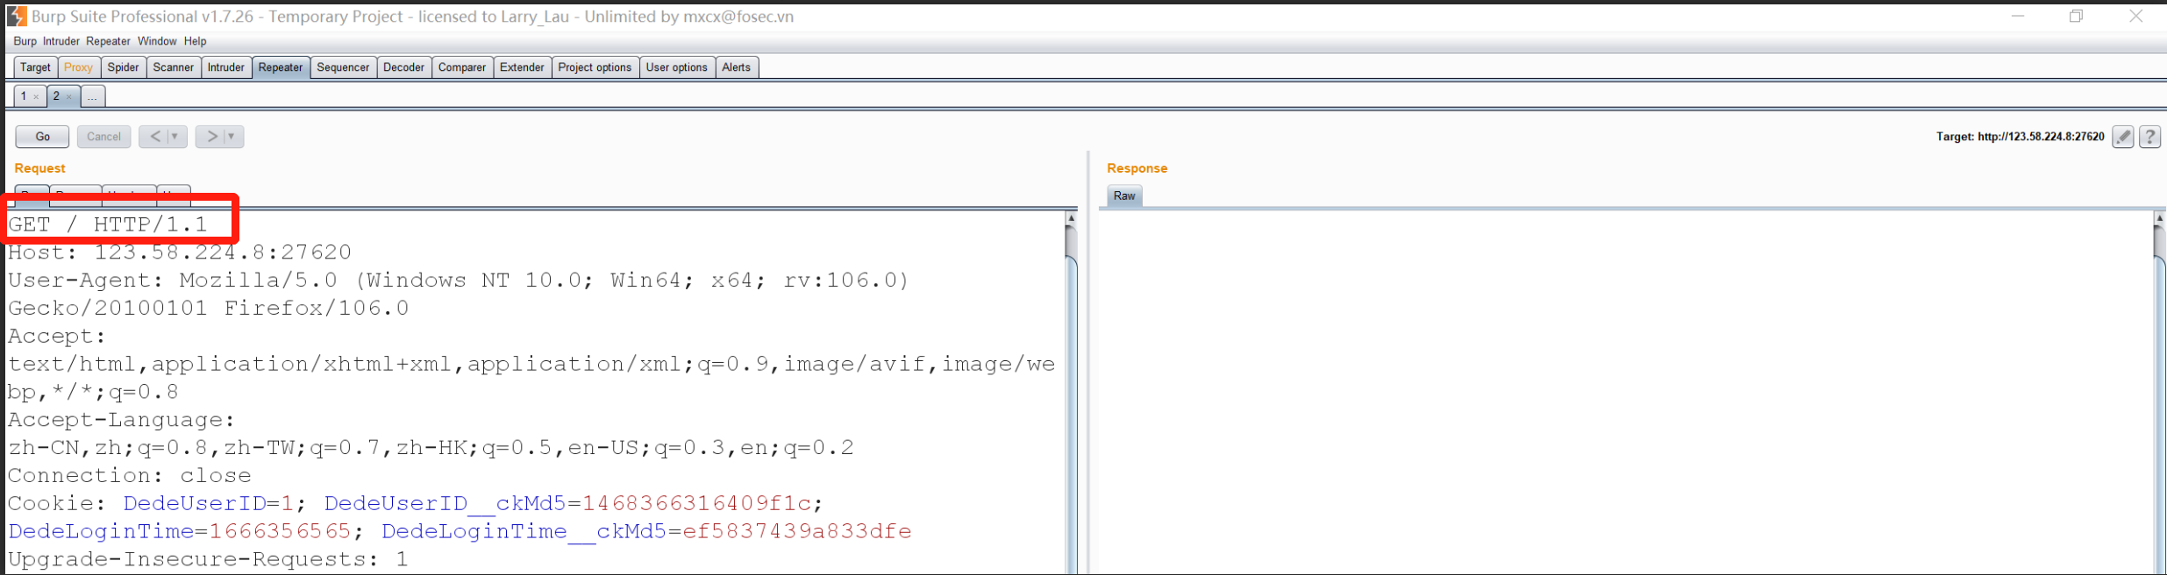The width and height of the screenshot is (2167, 575).
Task: Open the Burp menu
Action: [x=25, y=41]
